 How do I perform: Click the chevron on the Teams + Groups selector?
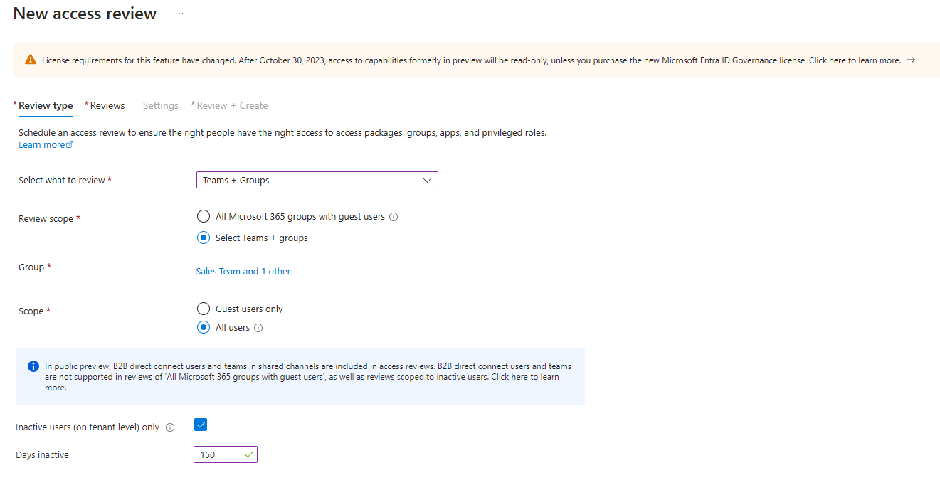[x=426, y=180]
